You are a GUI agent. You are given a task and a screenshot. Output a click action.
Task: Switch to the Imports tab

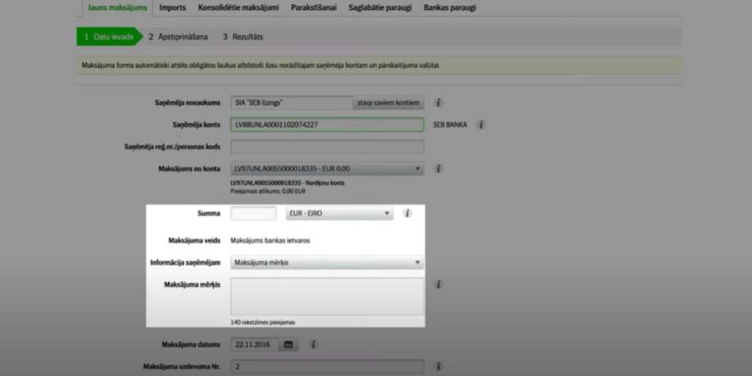click(x=173, y=7)
